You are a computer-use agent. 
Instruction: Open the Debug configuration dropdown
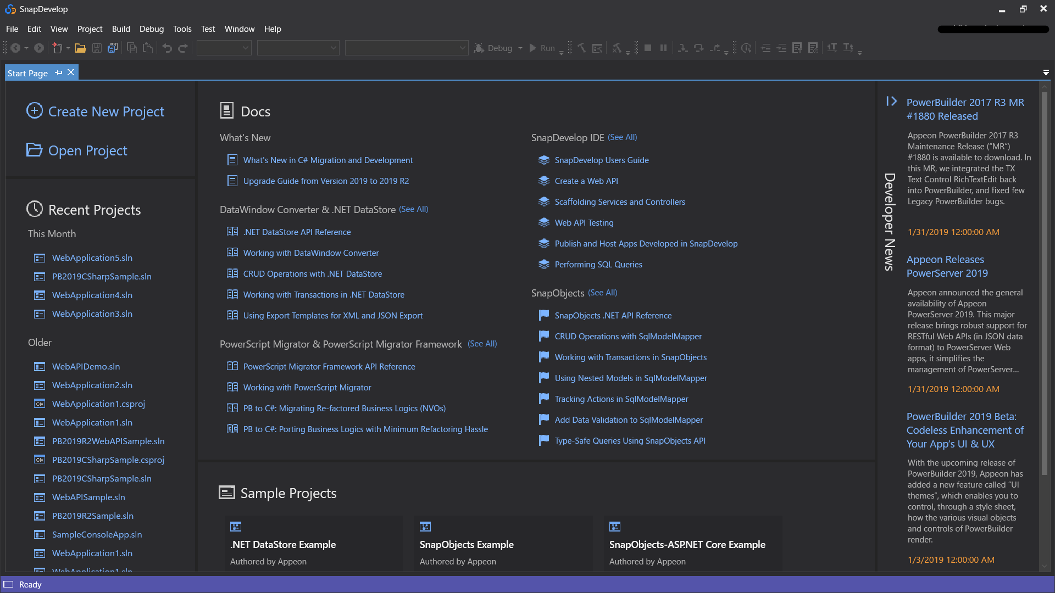pyautogui.click(x=520, y=48)
